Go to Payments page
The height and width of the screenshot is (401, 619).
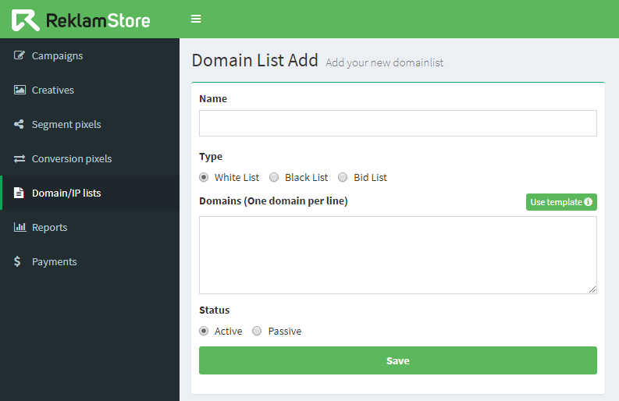point(90,261)
